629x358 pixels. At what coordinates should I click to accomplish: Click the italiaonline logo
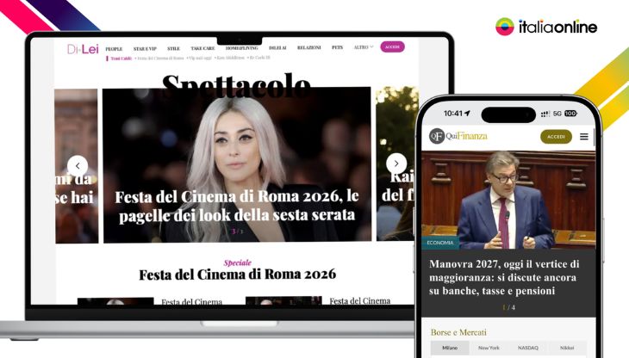click(x=546, y=27)
